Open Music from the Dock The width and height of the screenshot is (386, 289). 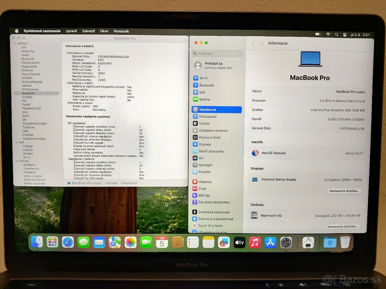[x=255, y=242]
